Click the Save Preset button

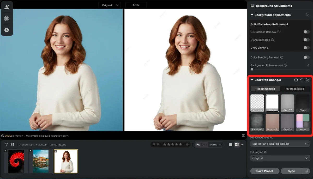coord(264,171)
